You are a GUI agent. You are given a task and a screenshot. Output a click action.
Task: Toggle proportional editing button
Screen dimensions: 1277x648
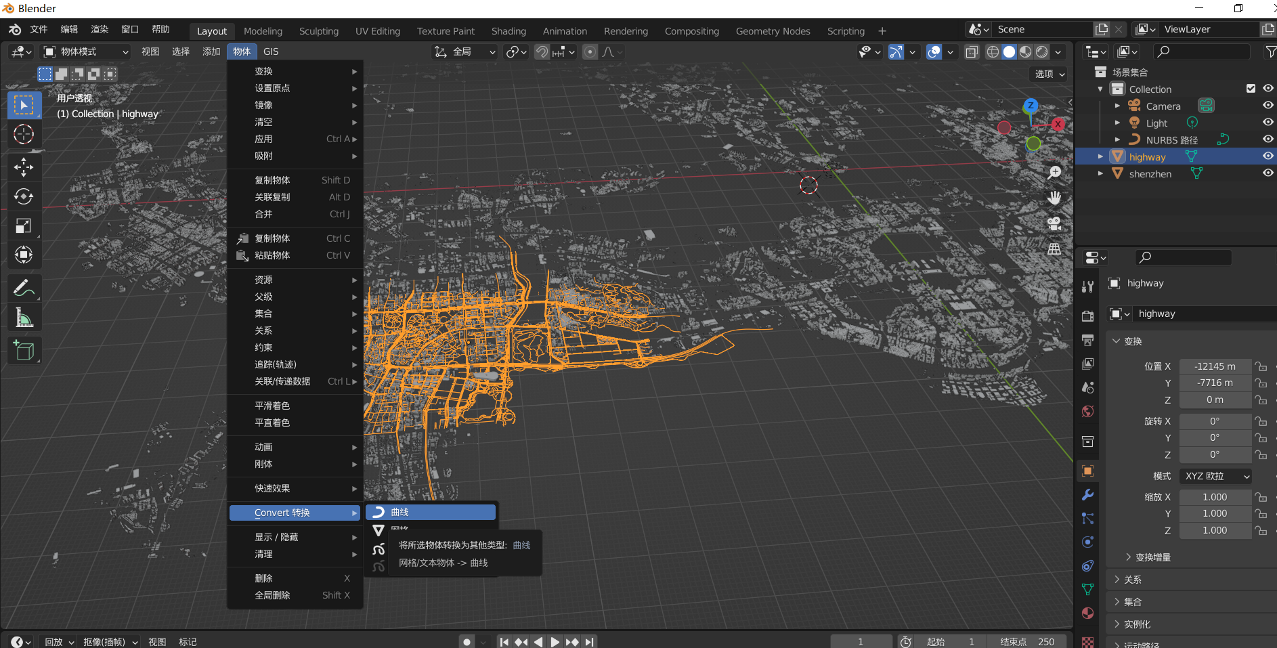click(x=590, y=52)
